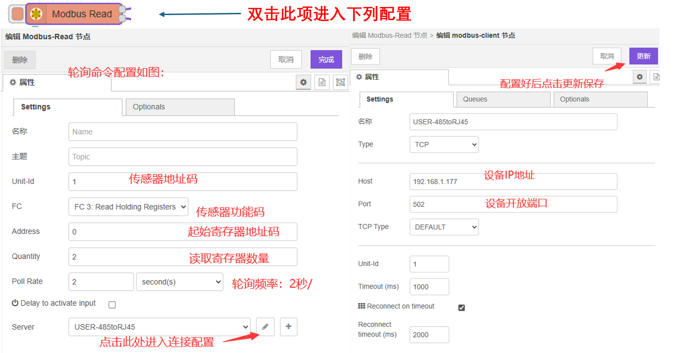Open Poll Rate second(s) unit dropdown
This screenshot has height=353, width=693.
[179, 282]
